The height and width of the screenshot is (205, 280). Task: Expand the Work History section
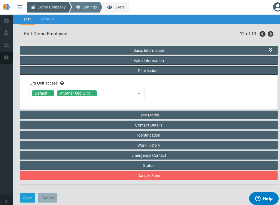[149, 145]
